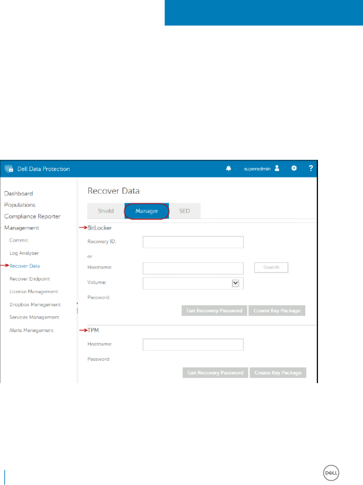The width and height of the screenshot is (363, 485).
Task: Click TPM Create Key Package button
Action: [x=278, y=373]
